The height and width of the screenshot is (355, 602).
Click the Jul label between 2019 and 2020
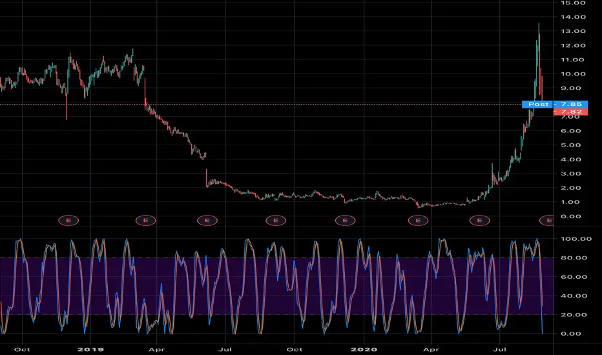coord(225,350)
